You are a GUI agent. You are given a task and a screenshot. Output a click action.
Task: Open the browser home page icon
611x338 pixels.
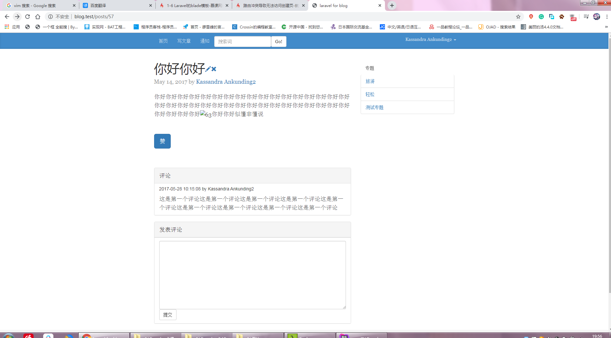click(38, 17)
